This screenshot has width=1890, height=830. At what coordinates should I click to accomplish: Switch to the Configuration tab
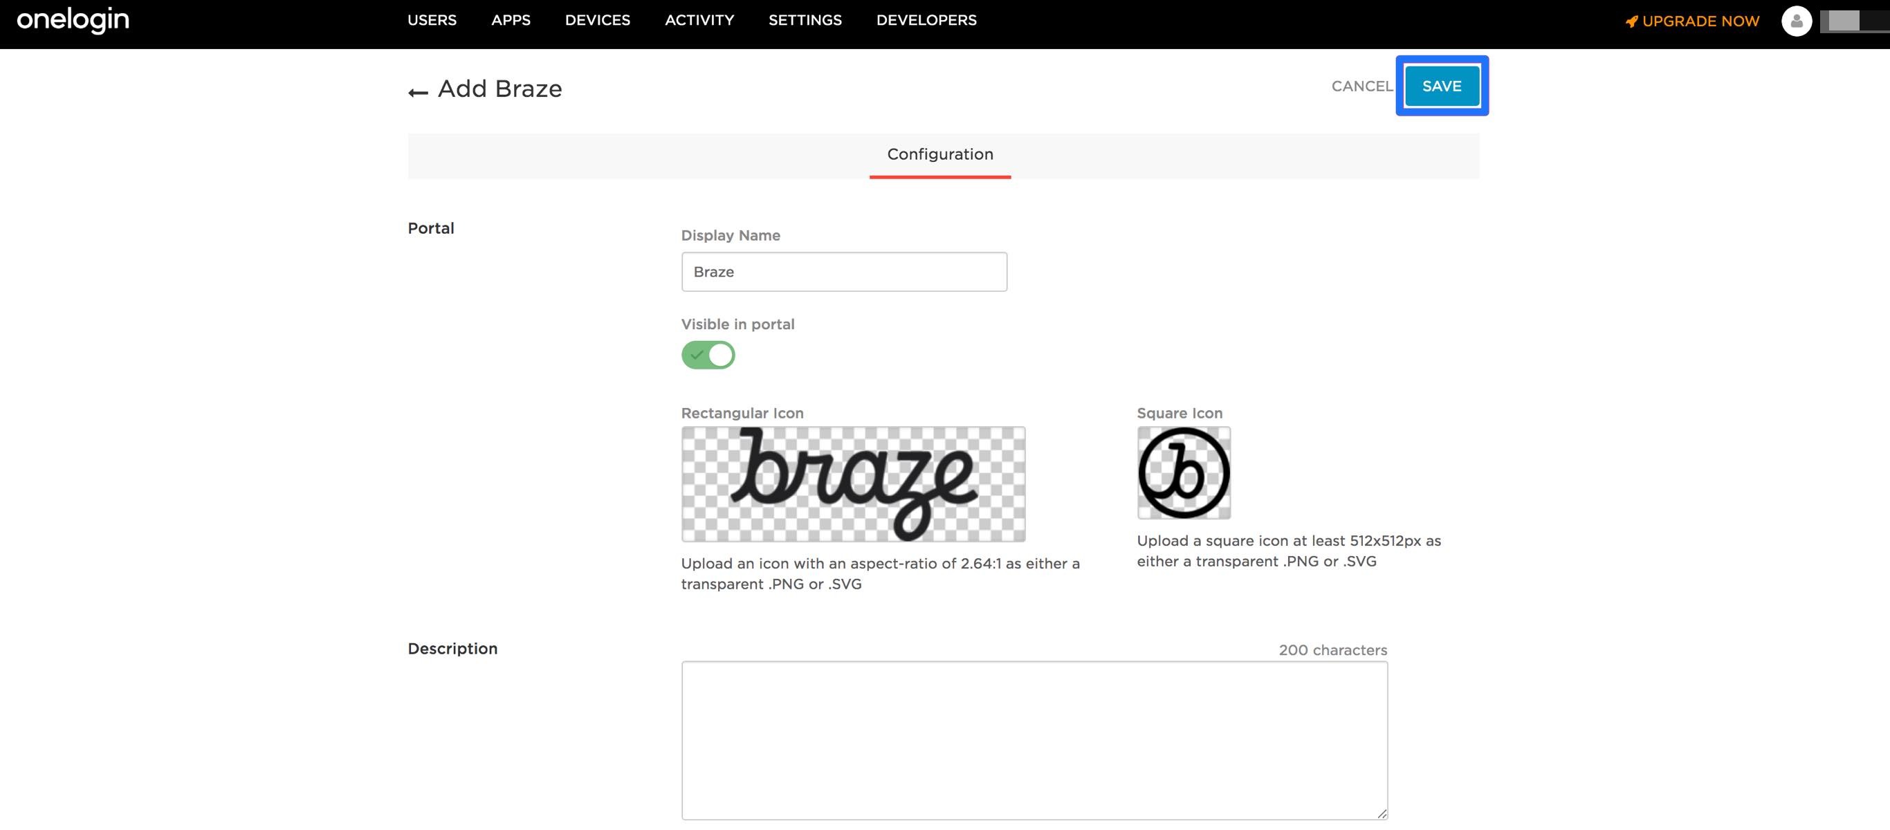940,154
